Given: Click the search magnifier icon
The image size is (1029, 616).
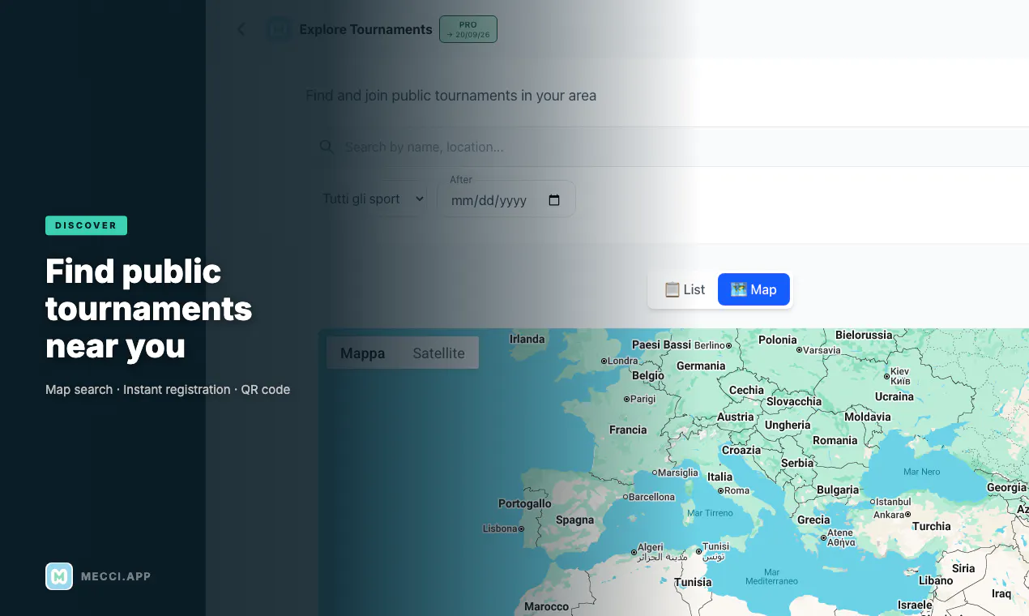Looking at the screenshot, I should tap(327, 147).
